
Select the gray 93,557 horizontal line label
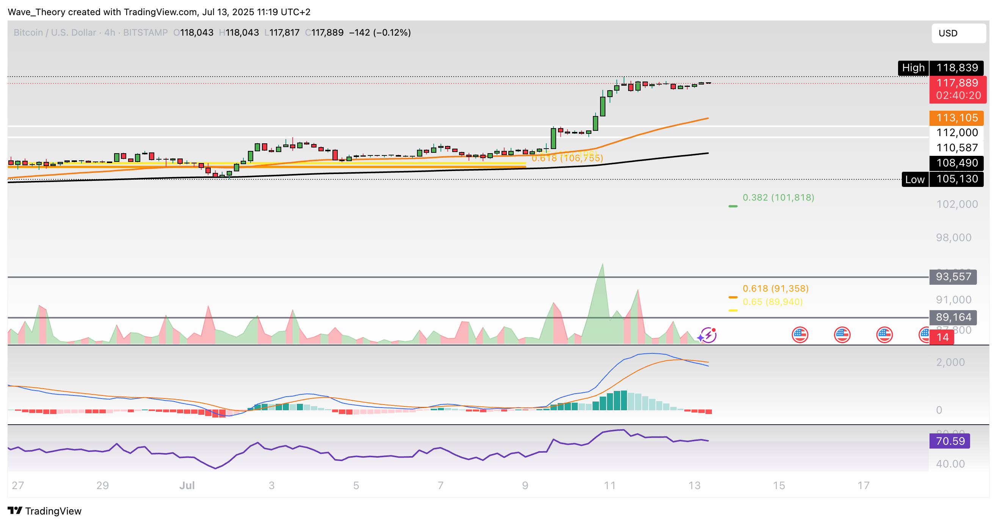tap(953, 277)
